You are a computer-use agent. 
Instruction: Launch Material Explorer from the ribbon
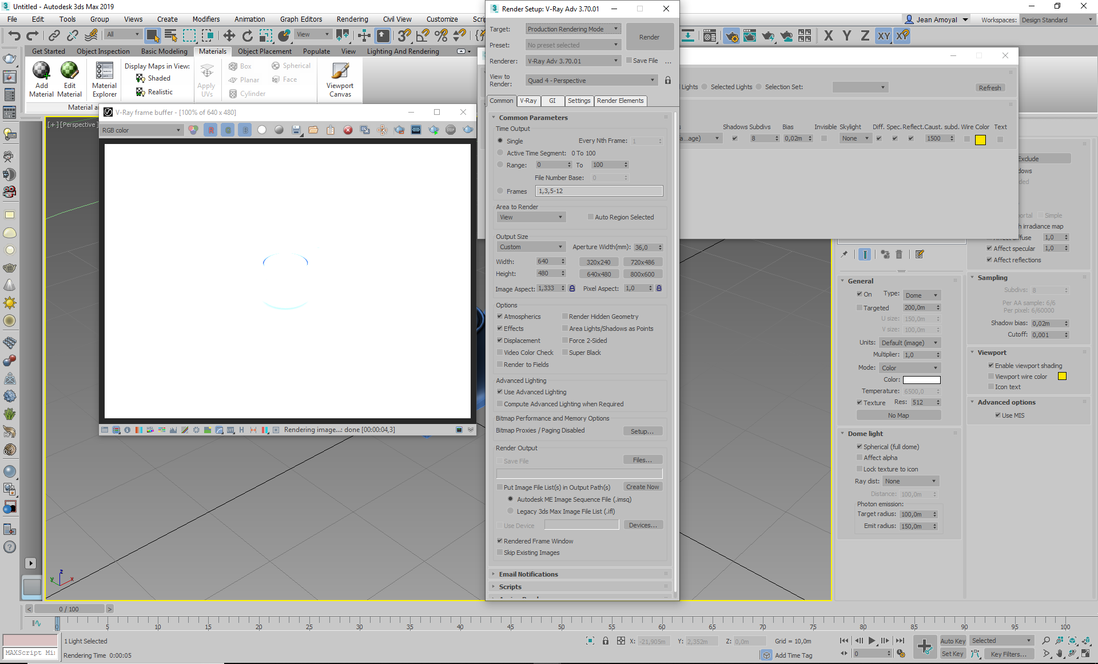(104, 79)
